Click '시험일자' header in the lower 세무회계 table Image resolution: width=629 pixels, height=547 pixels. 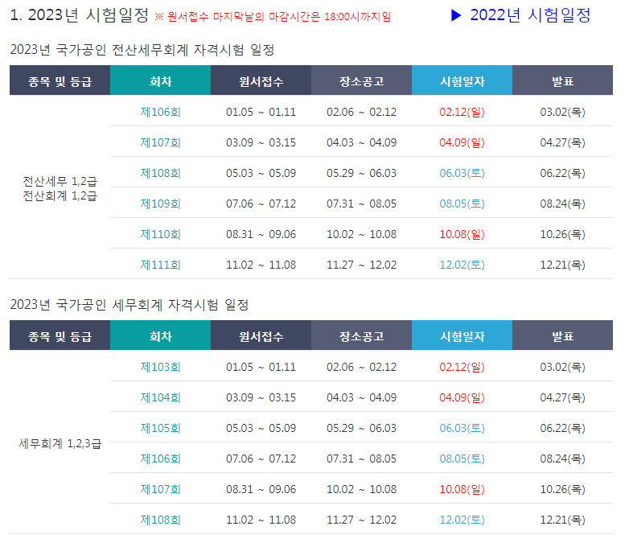(x=462, y=336)
